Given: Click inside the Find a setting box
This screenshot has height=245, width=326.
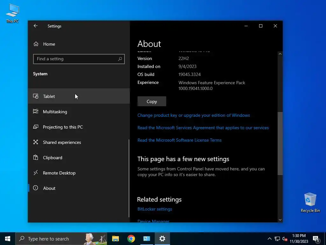Looking at the screenshot, I should 79,59.
